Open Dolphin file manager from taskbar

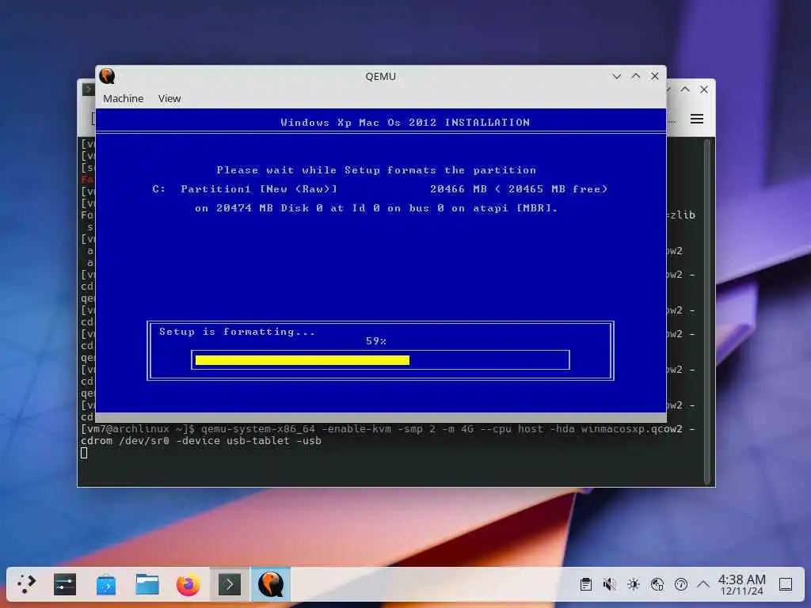pos(147,584)
